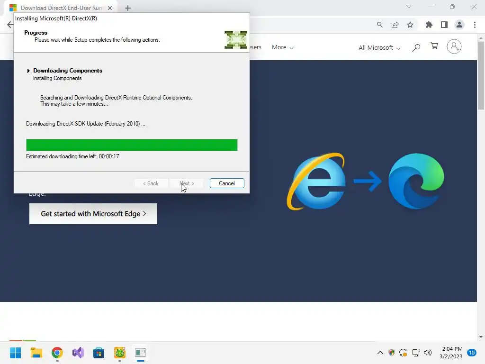The height and width of the screenshot is (364, 485).
Task: Click 'Downloading DirectX SDK Update (February 2010)' text
Action: 86,124
